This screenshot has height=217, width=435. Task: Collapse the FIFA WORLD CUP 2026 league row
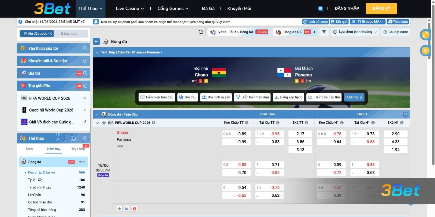point(97,123)
